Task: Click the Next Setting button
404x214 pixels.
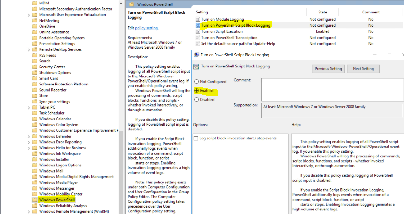Action: [x=363, y=69]
